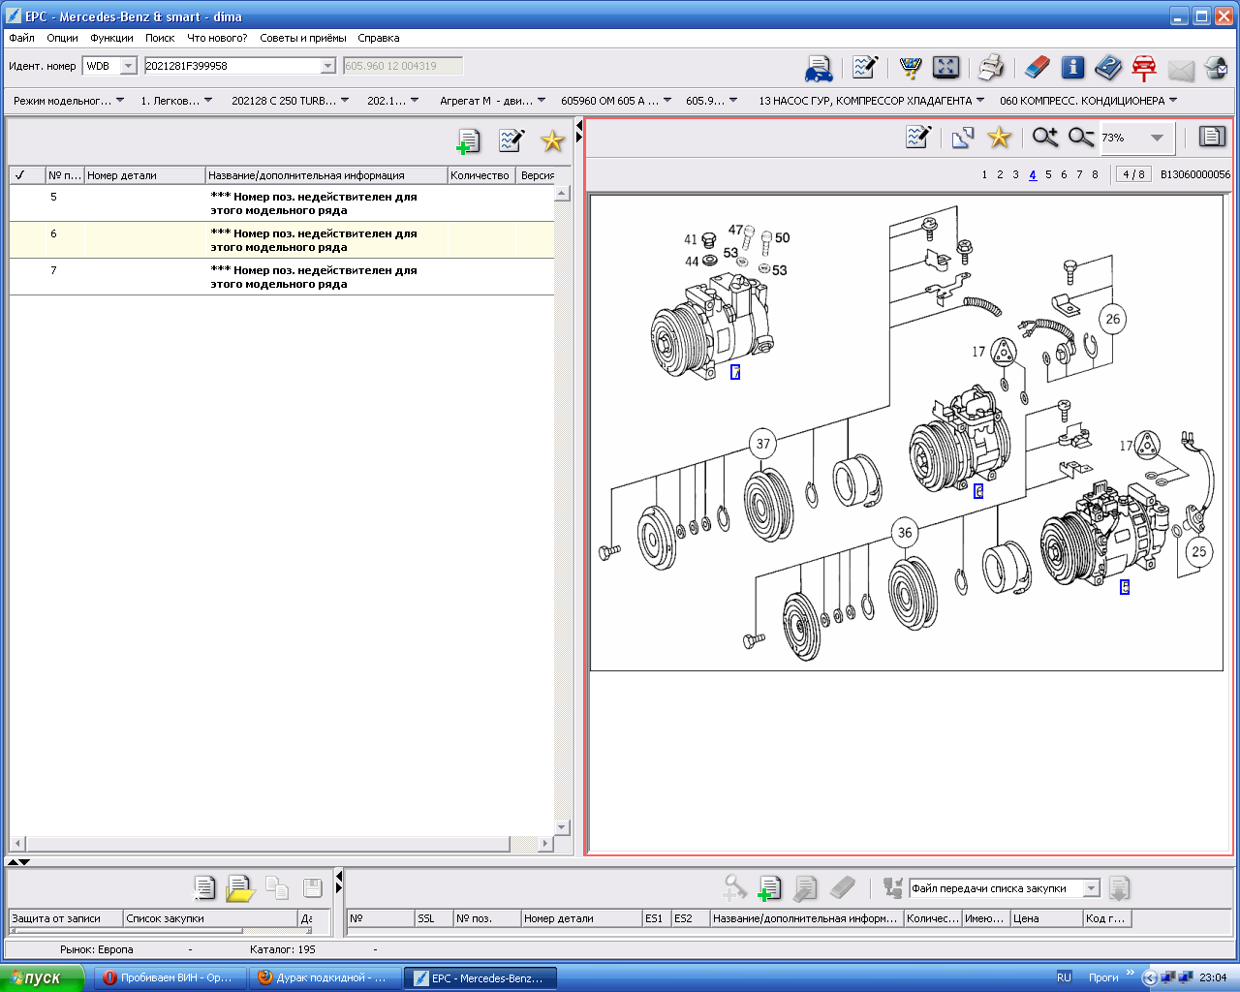This screenshot has width=1240, height=992.
Task: Click the Количество column header
Action: 481,175
